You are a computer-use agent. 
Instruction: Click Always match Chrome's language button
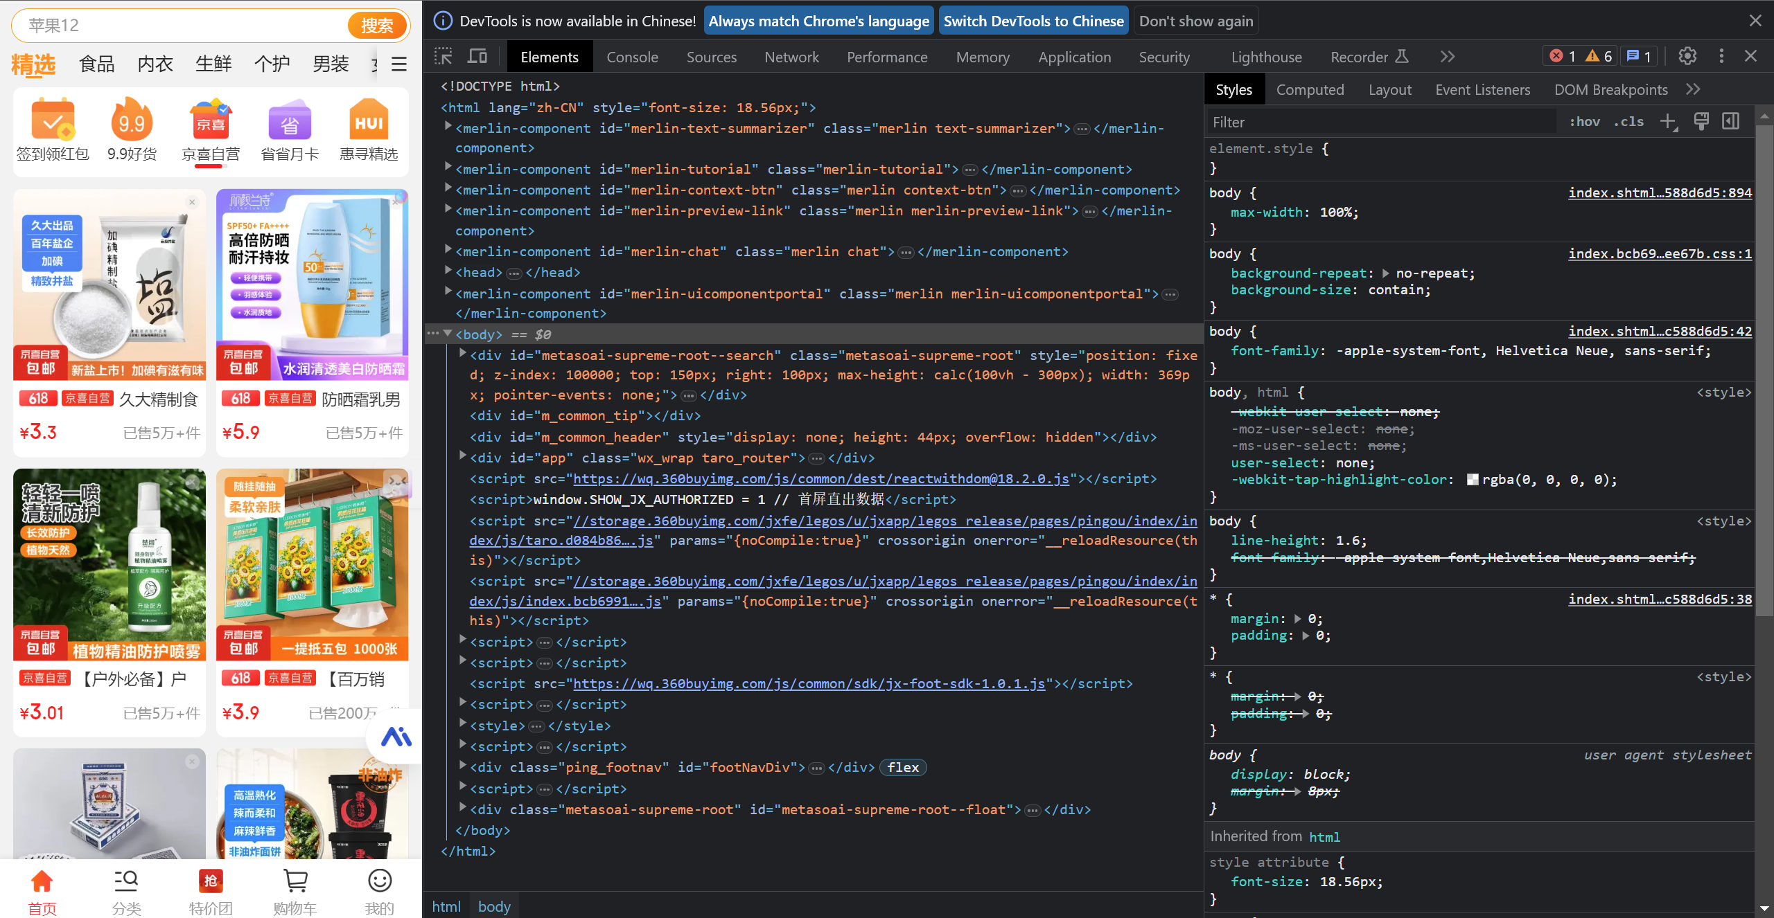point(818,21)
